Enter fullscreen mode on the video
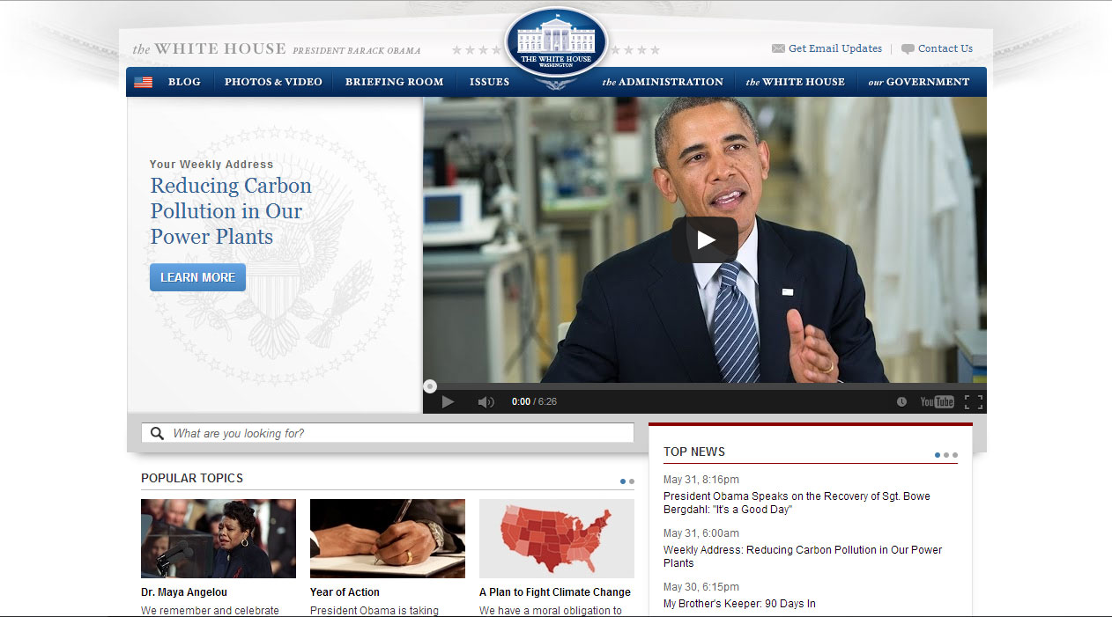This screenshot has height=617, width=1112. 973,402
